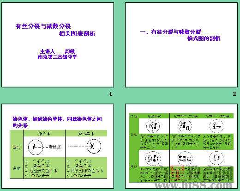
Task: Click the '图示' row label in table
Action: tap(17, 147)
